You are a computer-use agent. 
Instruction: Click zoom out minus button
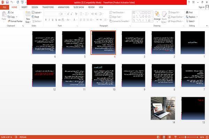(180, 137)
